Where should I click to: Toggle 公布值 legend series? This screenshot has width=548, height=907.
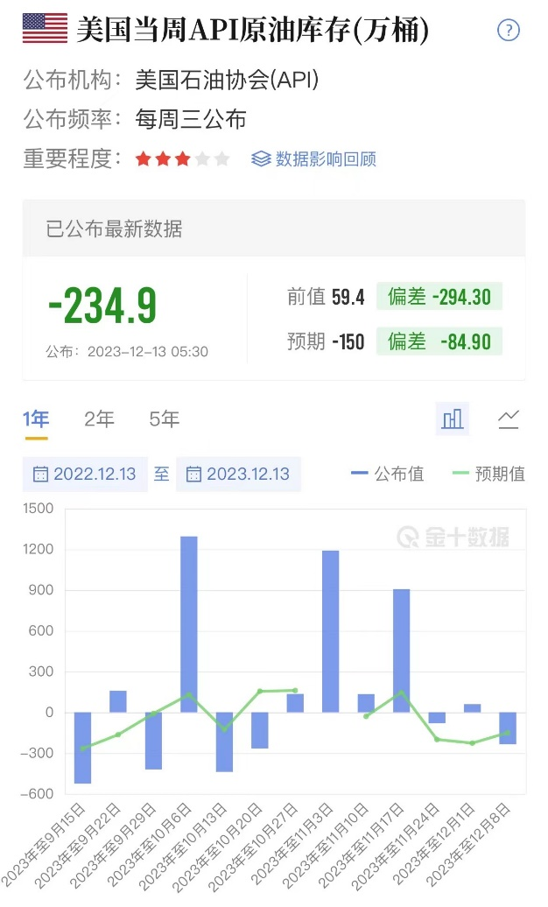click(388, 474)
